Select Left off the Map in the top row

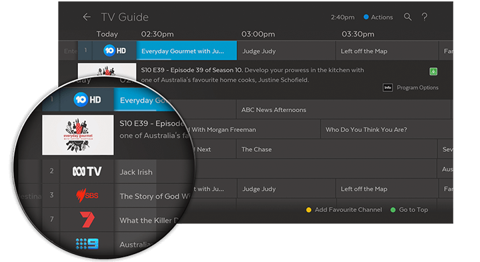point(387,51)
